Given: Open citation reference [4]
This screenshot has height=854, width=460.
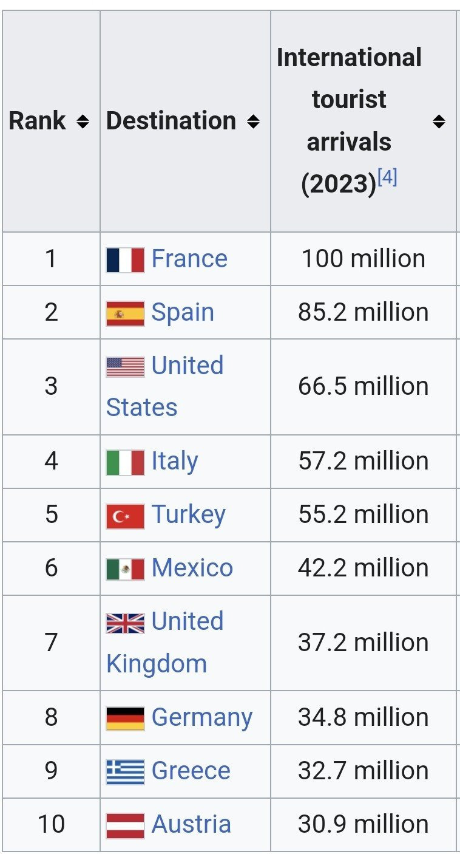Looking at the screenshot, I should [387, 177].
